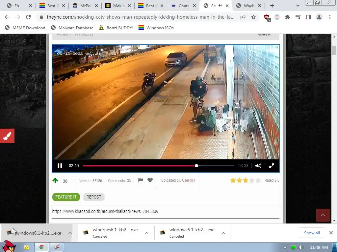The image size is (337, 252).
Task: Open the tab search dropdown
Action: (x=298, y=6)
